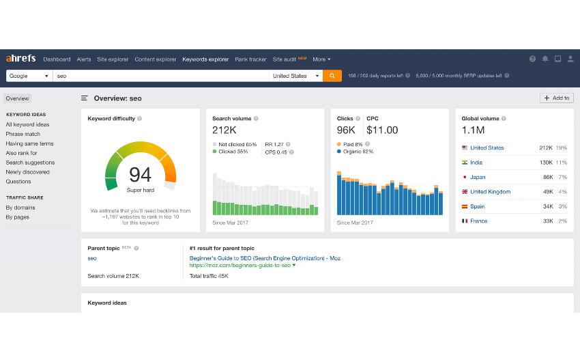The width and height of the screenshot is (580, 362).
Task: Select Keywords explorer in navigation
Action: pyautogui.click(x=205, y=59)
